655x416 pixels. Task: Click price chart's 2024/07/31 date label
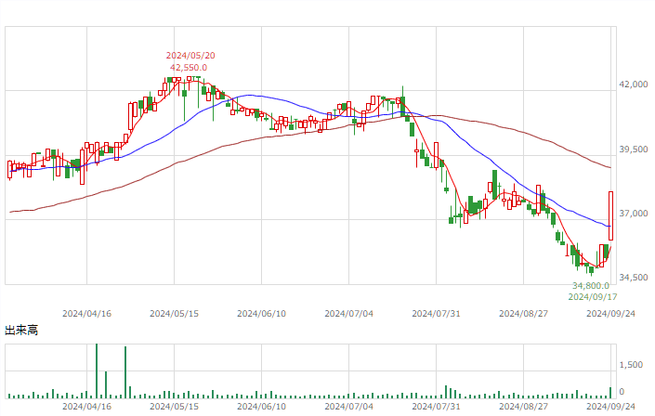(x=436, y=314)
